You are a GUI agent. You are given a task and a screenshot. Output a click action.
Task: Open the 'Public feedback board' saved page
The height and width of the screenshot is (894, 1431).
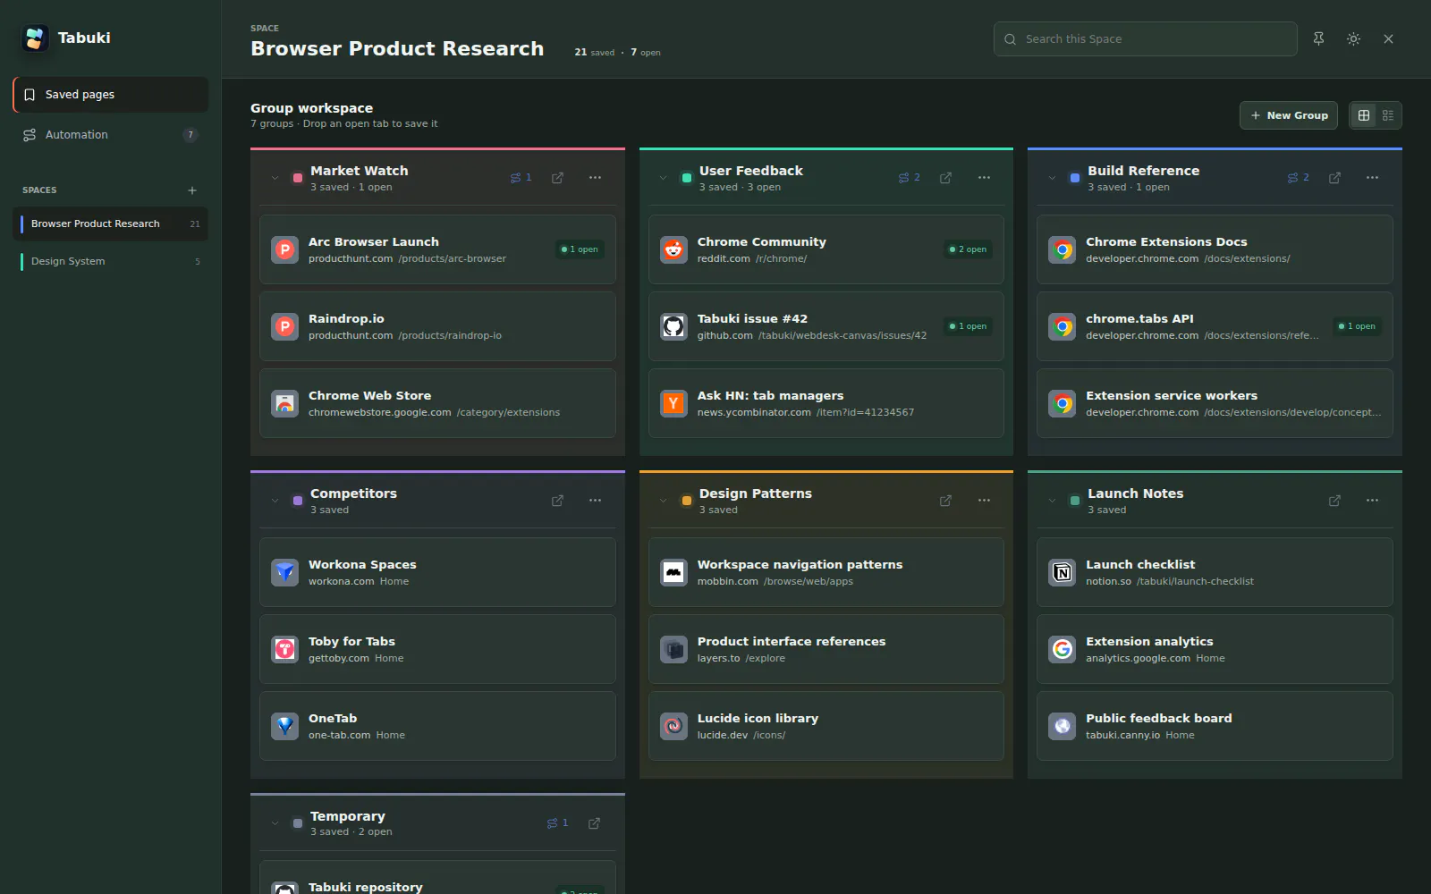(1215, 726)
